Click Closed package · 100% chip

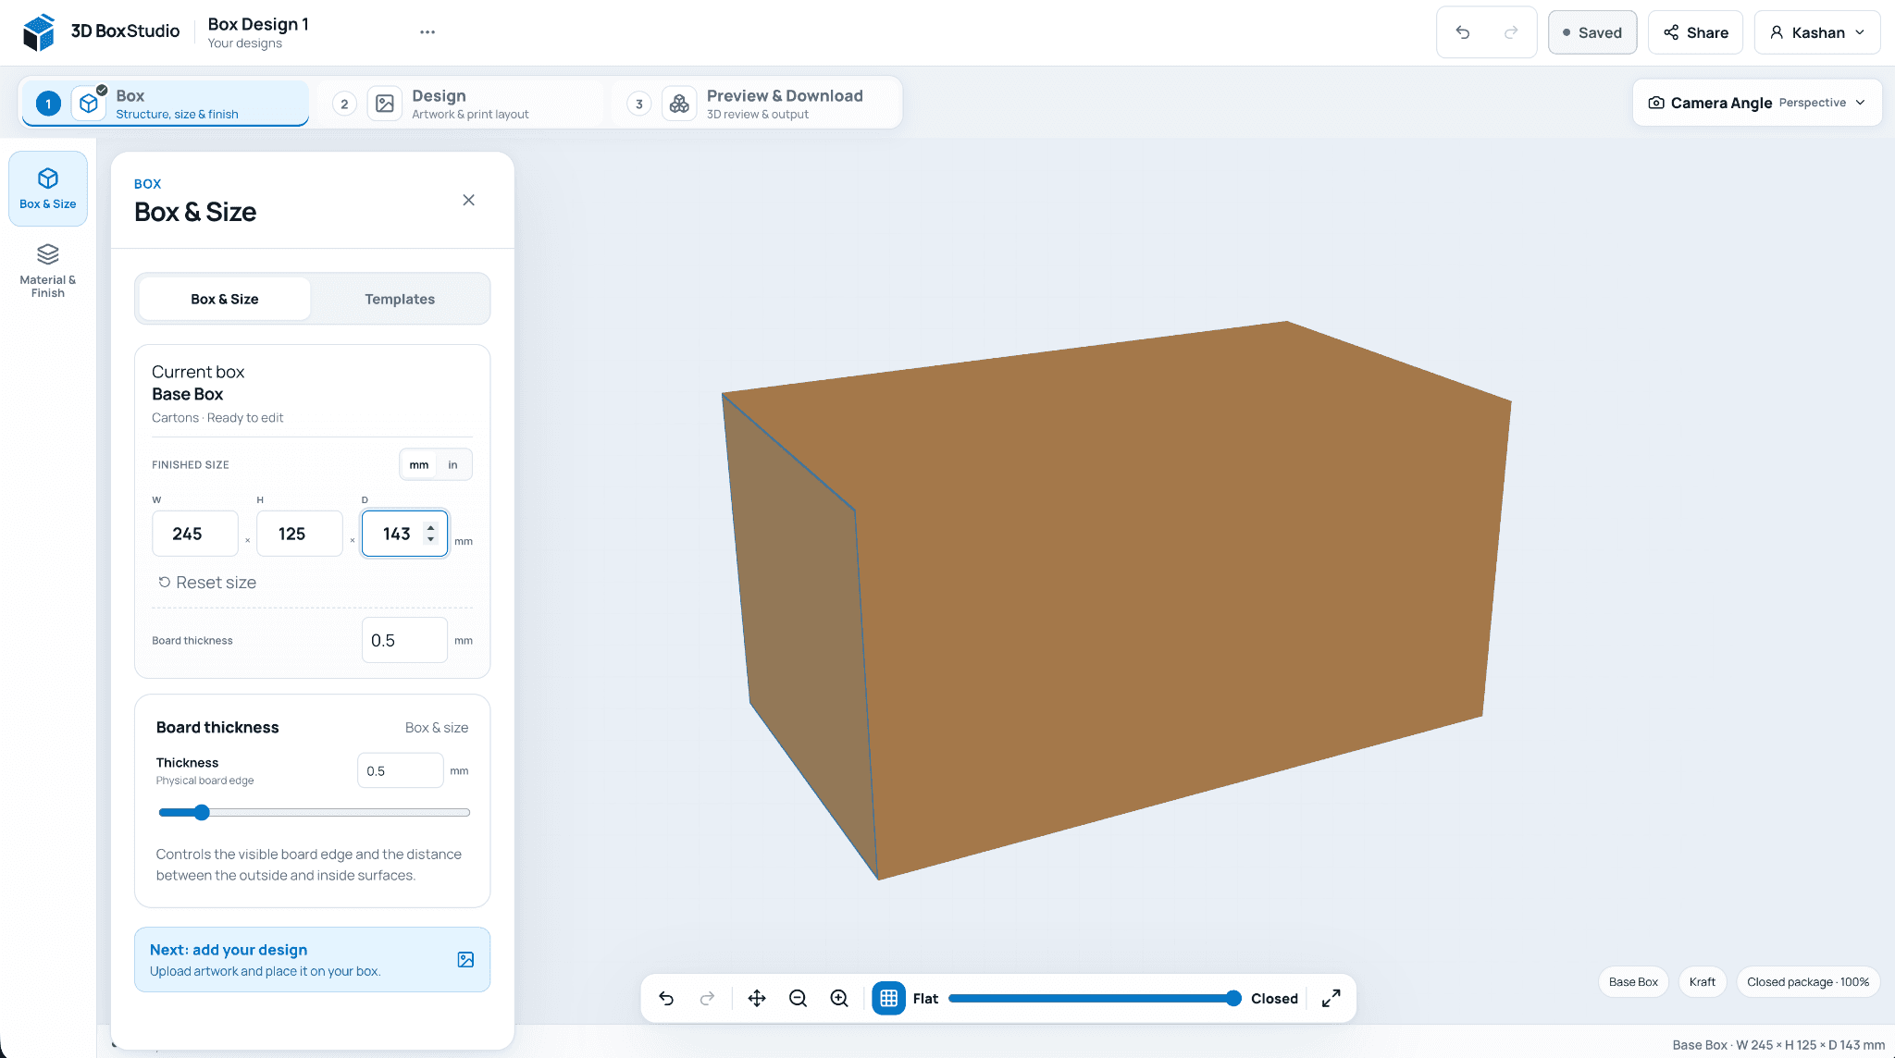tap(1808, 982)
